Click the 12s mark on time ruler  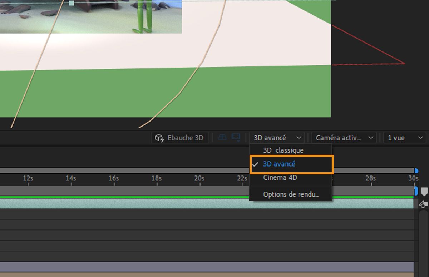coord(28,178)
